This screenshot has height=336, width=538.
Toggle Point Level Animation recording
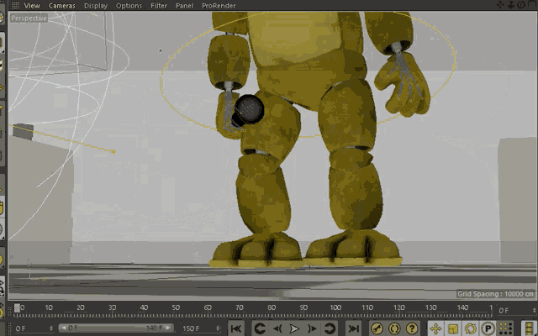505,328
